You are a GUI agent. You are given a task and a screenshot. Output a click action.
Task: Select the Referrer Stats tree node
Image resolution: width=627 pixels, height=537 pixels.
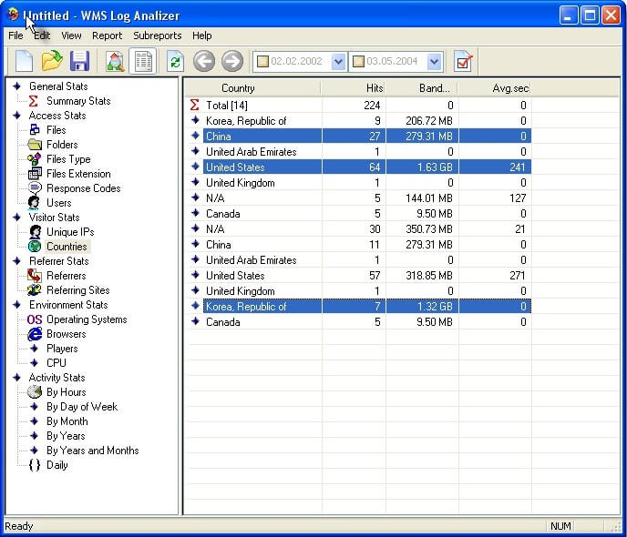(58, 261)
